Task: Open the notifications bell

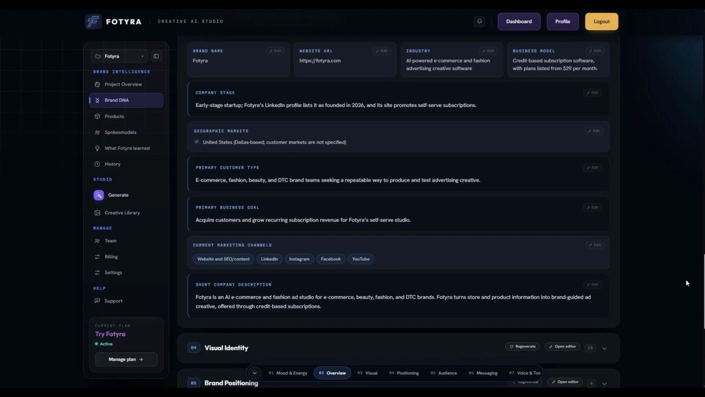Action: coord(479,21)
